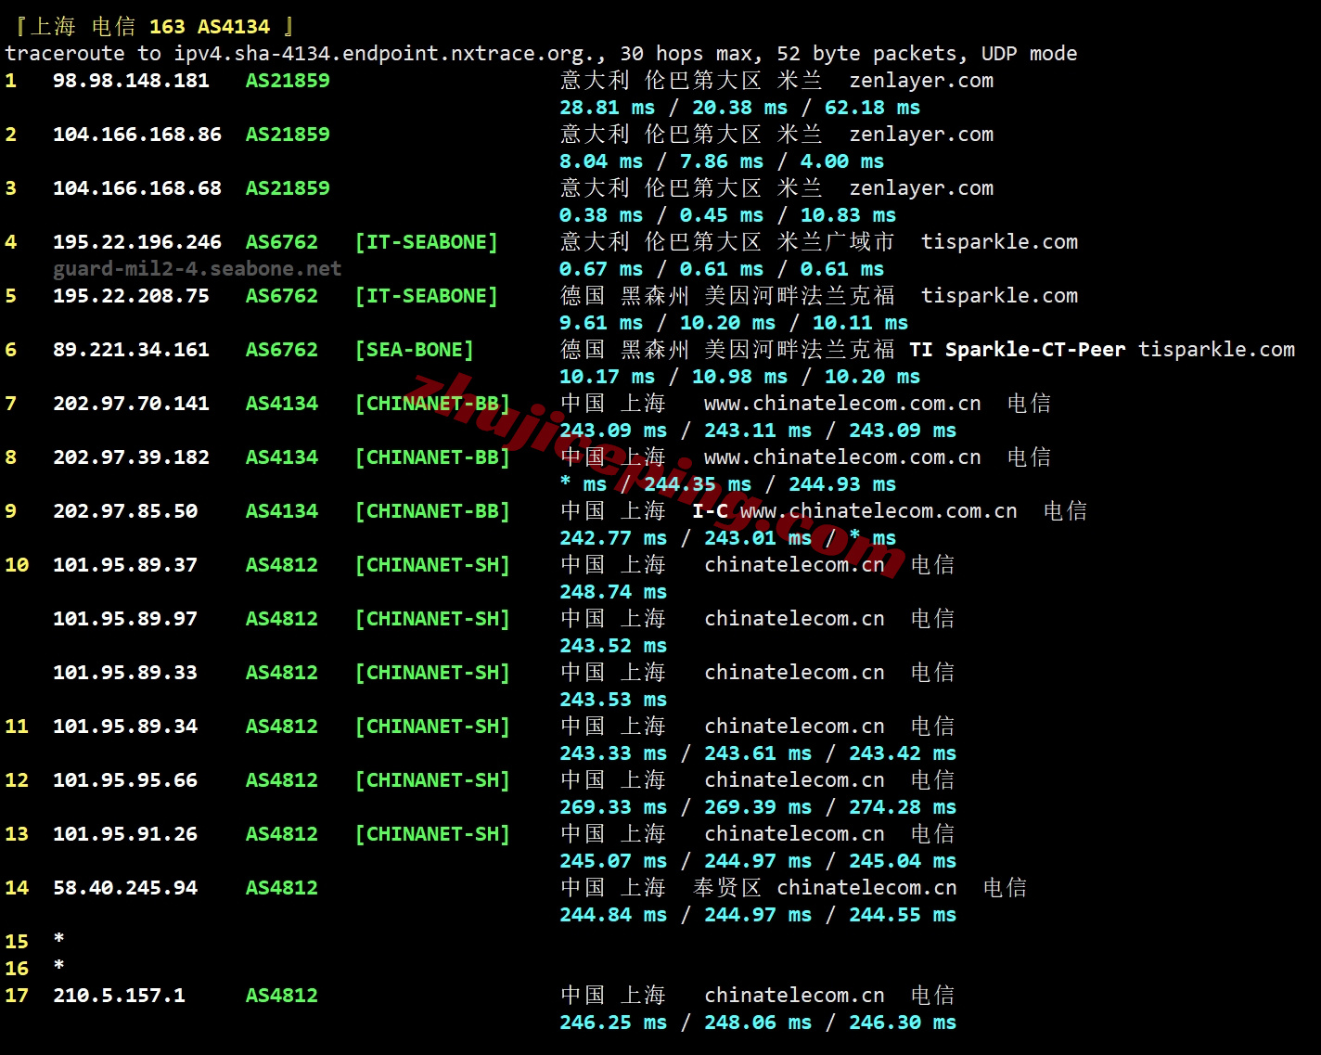Select tisparkle.com on the 195.22.196.246 row
Screen dimensions: 1321x1055
(x=999, y=242)
